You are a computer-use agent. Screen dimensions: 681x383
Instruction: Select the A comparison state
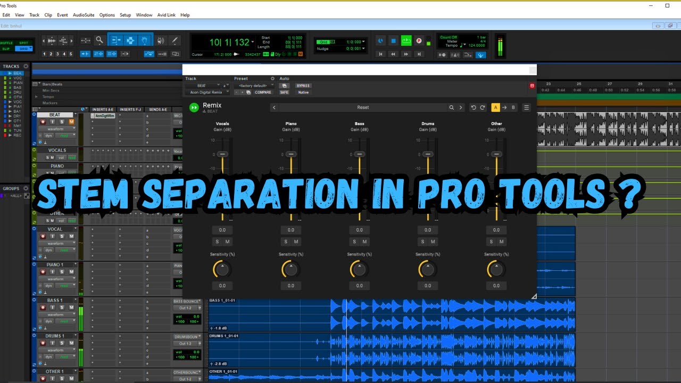click(495, 107)
